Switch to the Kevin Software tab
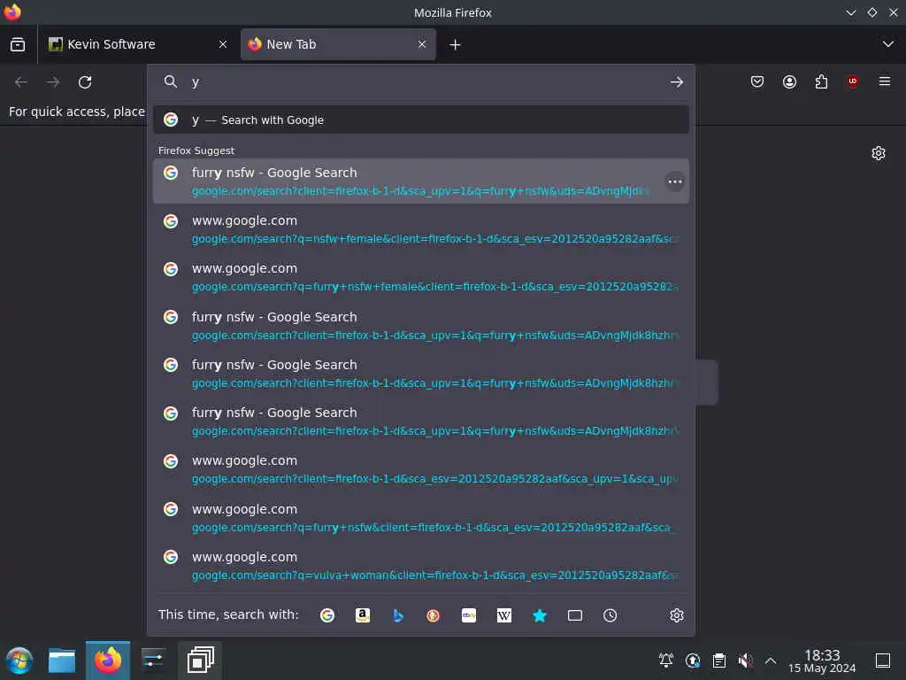 coord(137,44)
